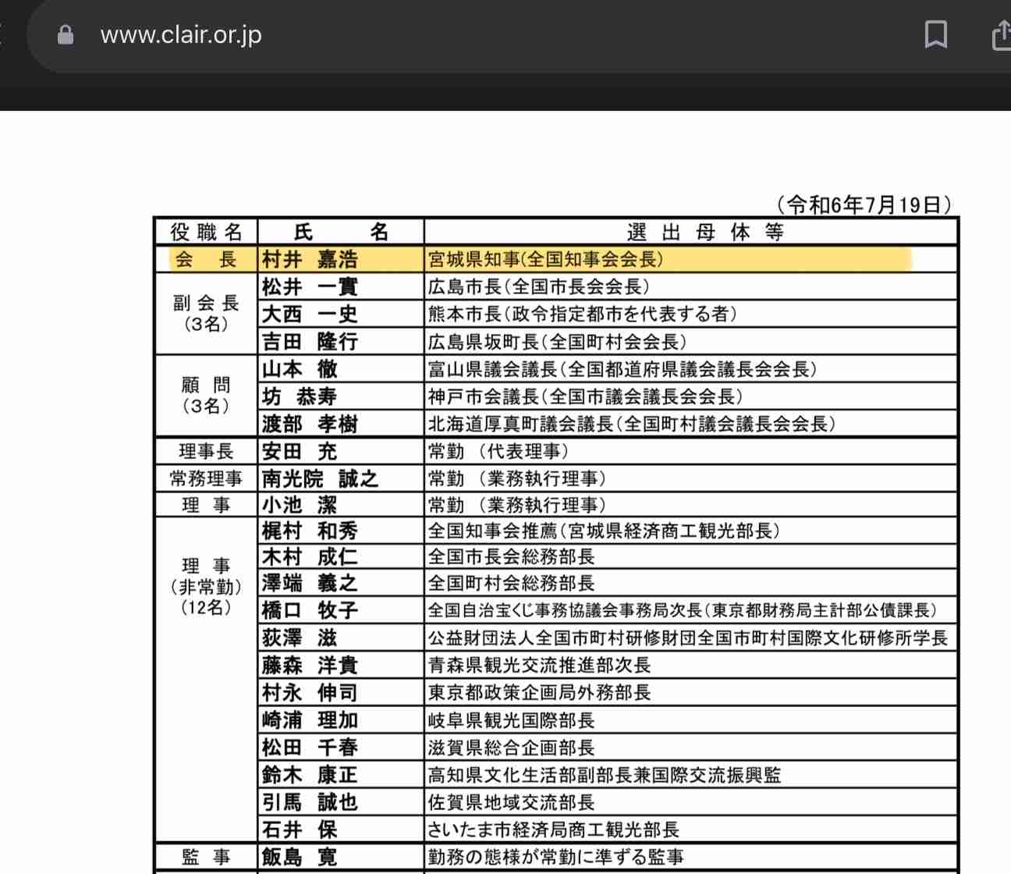Click 勤務の態様が常勤に準ずる監事 cell
The width and height of the screenshot is (1011, 874).
click(691, 857)
